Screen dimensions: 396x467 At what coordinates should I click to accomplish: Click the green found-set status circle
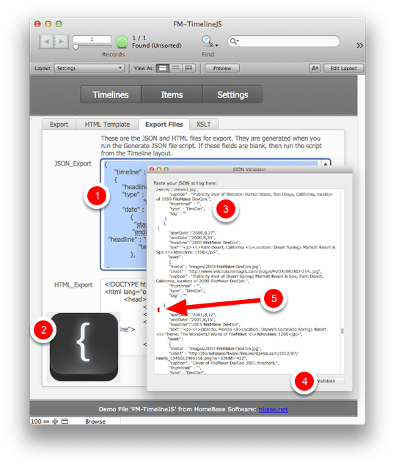pos(122,42)
